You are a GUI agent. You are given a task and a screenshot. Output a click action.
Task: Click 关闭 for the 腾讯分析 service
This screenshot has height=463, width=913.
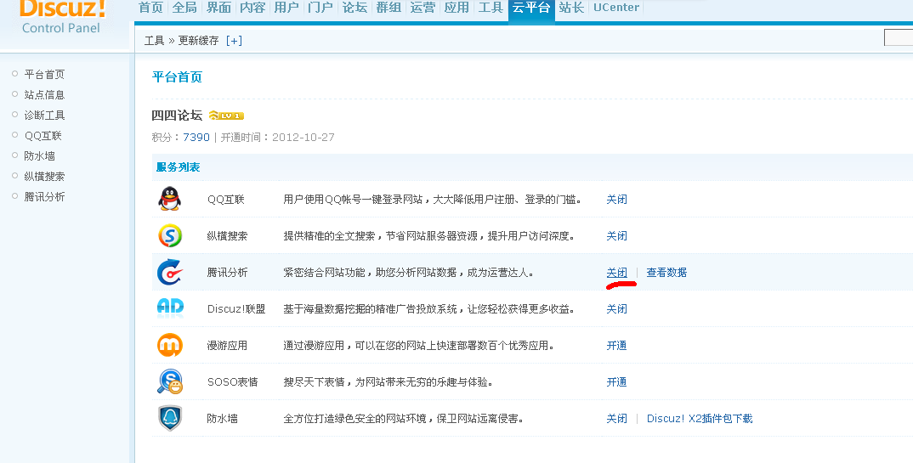pyautogui.click(x=616, y=272)
